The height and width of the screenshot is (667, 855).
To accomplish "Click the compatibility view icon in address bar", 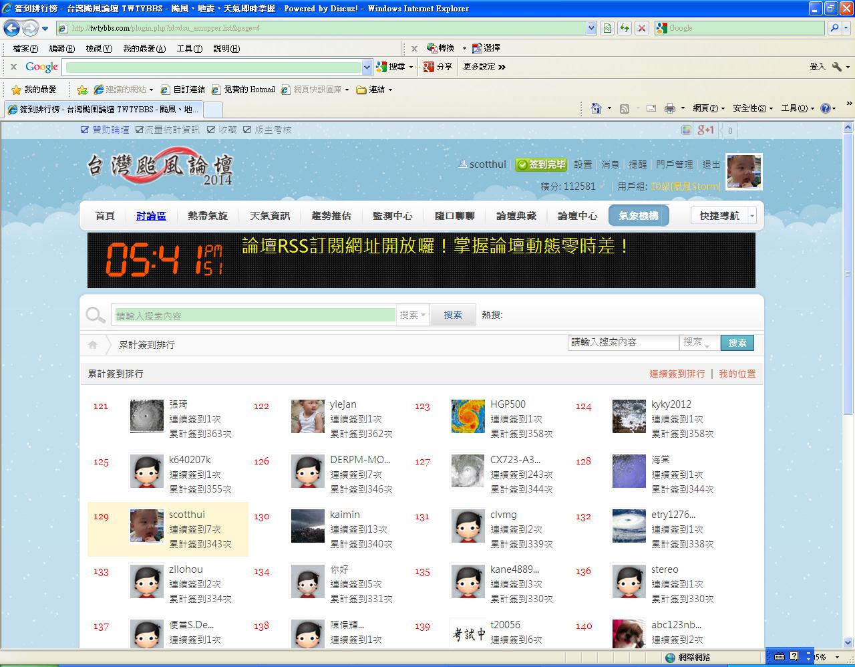I will click(x=607, y=28).
